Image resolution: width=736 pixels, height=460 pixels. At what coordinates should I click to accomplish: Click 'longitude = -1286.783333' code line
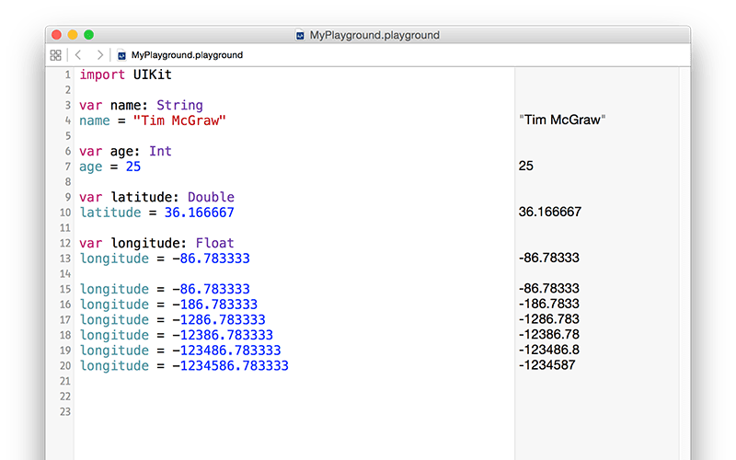[172, 319]
